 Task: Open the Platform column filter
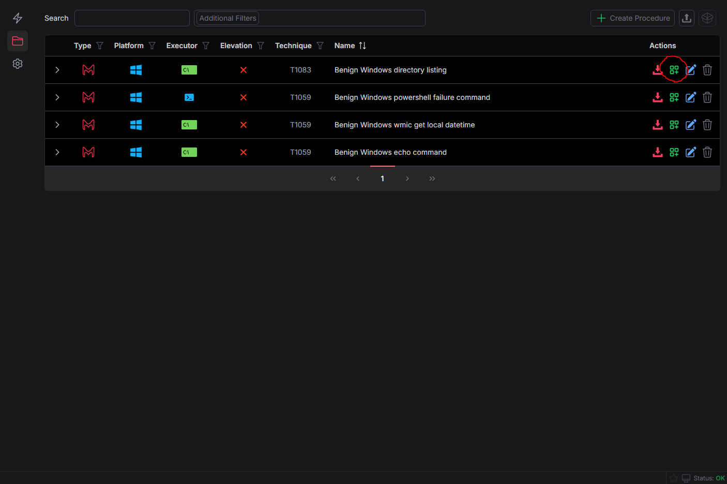click(152, 46)
